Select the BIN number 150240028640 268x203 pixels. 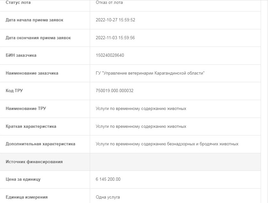click(110, 55)
